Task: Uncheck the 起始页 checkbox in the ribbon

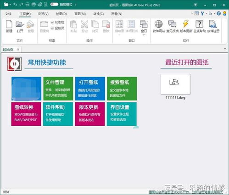Action: point(52,28)
